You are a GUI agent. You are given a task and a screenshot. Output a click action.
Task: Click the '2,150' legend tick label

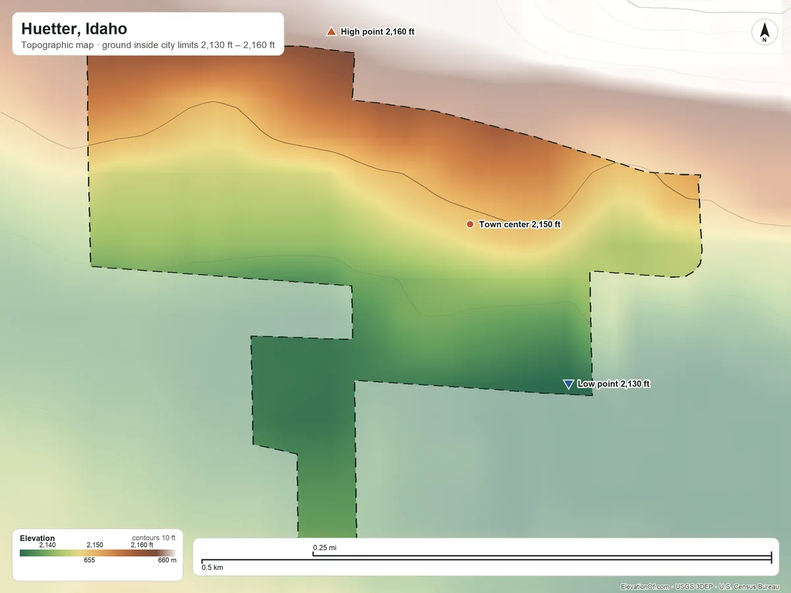95,545
